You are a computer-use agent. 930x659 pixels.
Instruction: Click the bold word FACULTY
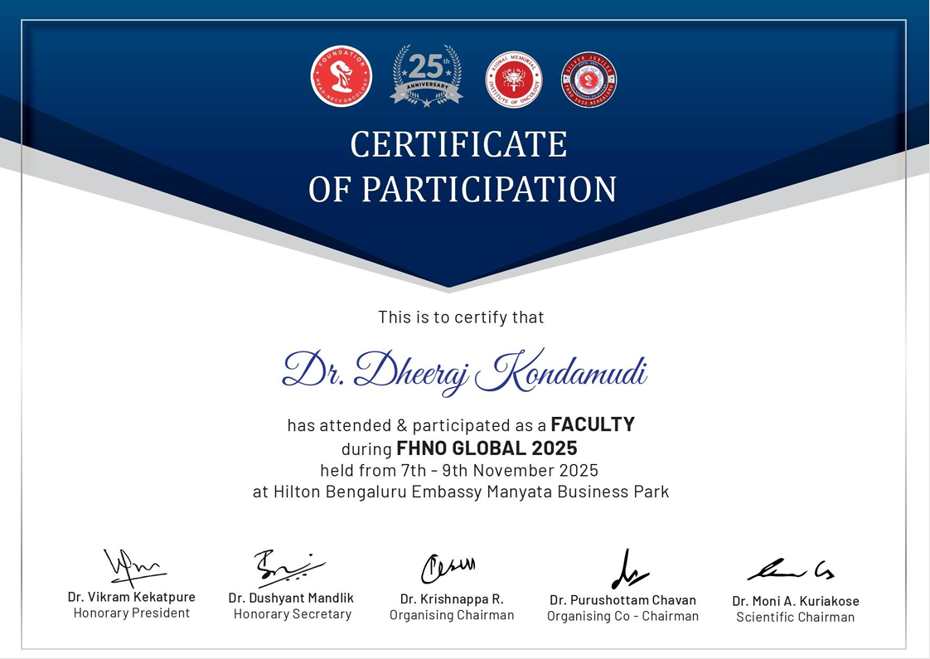coord(593,424)
